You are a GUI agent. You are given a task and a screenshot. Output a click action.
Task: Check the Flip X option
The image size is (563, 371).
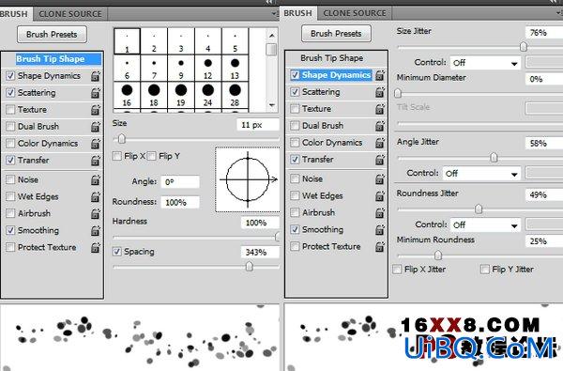[116, 156]
